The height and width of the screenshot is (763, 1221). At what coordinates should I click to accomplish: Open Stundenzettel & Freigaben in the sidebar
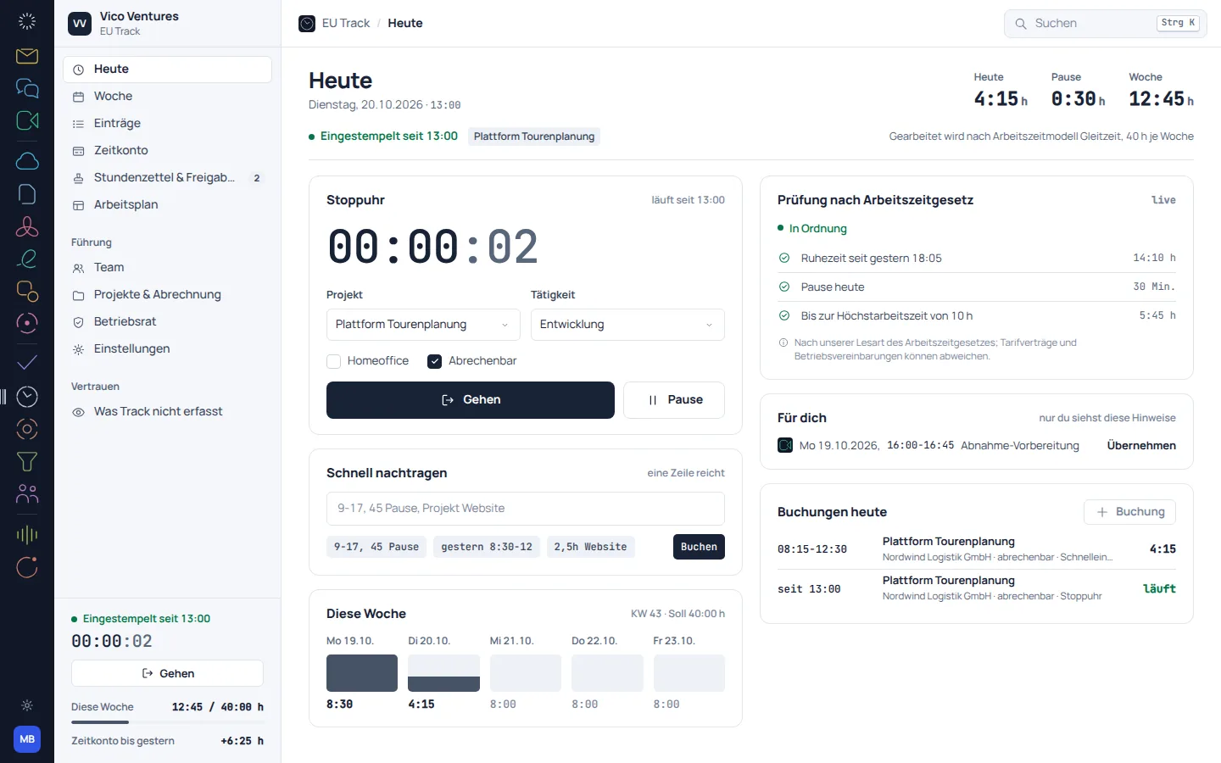[167, 178]
